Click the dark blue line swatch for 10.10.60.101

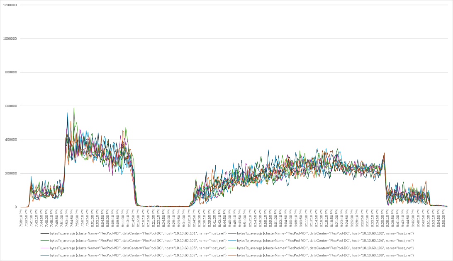click(x=44, y=233)
